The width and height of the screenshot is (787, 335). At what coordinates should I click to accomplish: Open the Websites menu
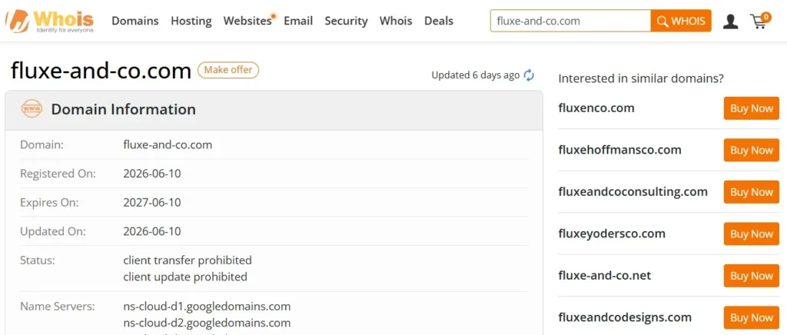248,21
